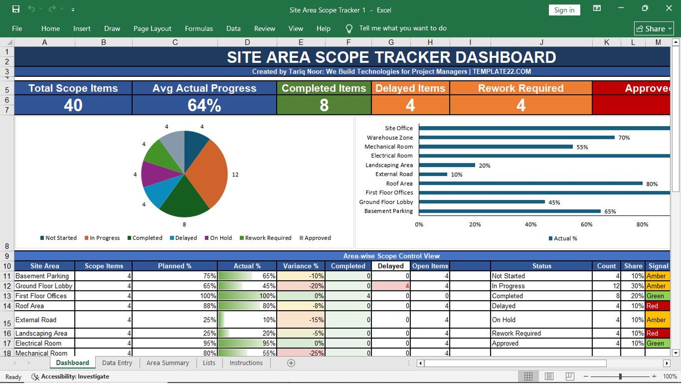Viewport: 681px width, 384px height.
Task: Click the zoom slider handle
Action: point(620,376)
